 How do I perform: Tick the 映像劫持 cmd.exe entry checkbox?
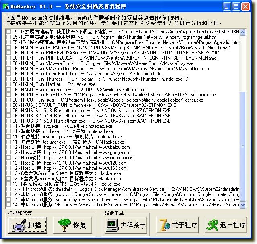(8, 131)
